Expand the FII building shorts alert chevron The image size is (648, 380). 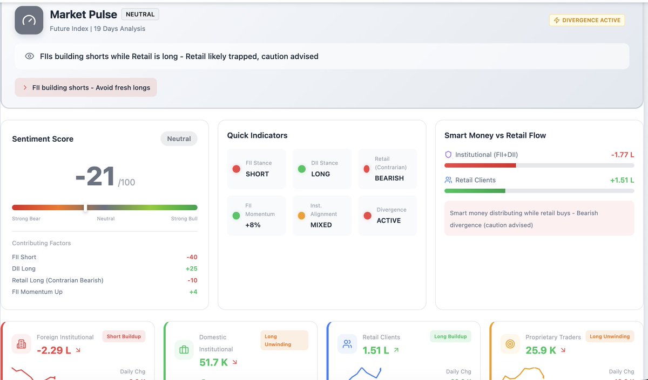coord(25,87)
